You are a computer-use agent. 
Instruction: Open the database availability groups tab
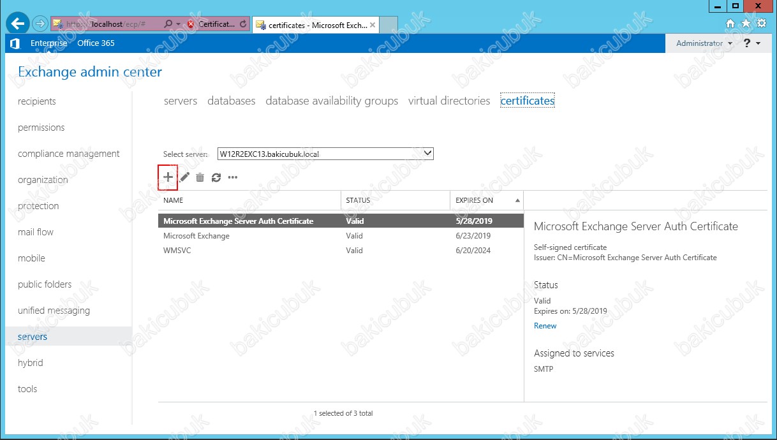pyautogui.click(x=332, y=101)
